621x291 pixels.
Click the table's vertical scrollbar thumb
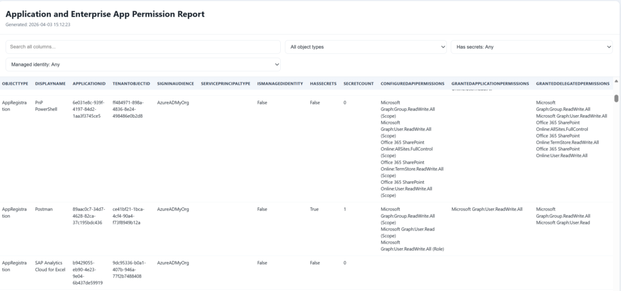click(x=616, y=99)
